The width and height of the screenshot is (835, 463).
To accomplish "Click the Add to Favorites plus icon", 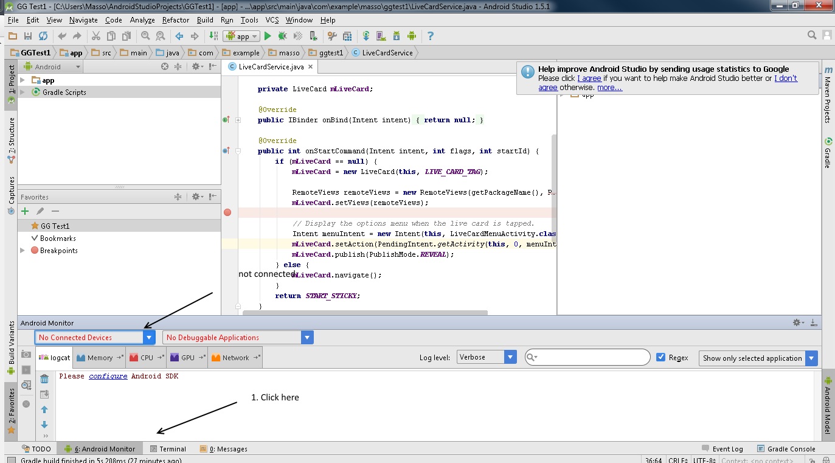I will [25, 211].
